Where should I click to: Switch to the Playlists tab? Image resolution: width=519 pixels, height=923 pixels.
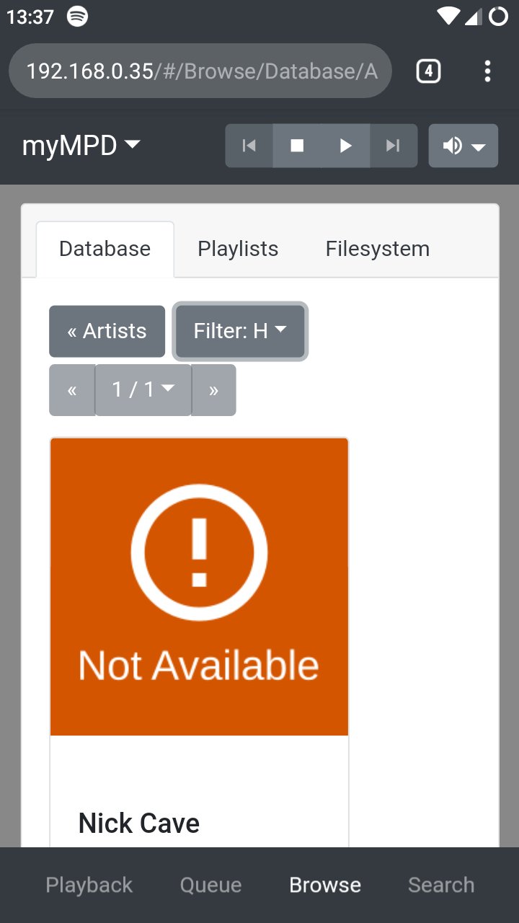(238, 249)
